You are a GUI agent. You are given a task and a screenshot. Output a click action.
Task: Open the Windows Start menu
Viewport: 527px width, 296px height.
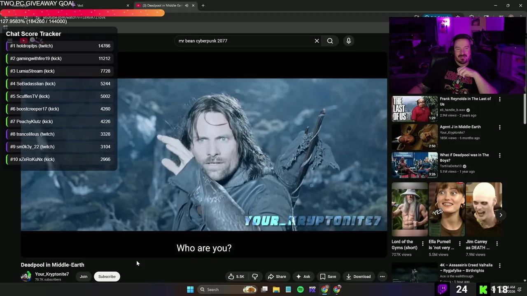click(190, 289)
